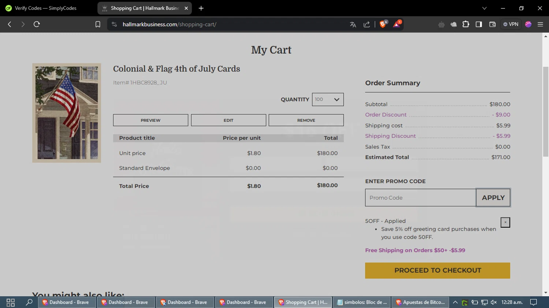This screenshot has width=549, height=308.
Task: Select the Shopping Cart Hallmark Business tab
Action: click(145, 8)
